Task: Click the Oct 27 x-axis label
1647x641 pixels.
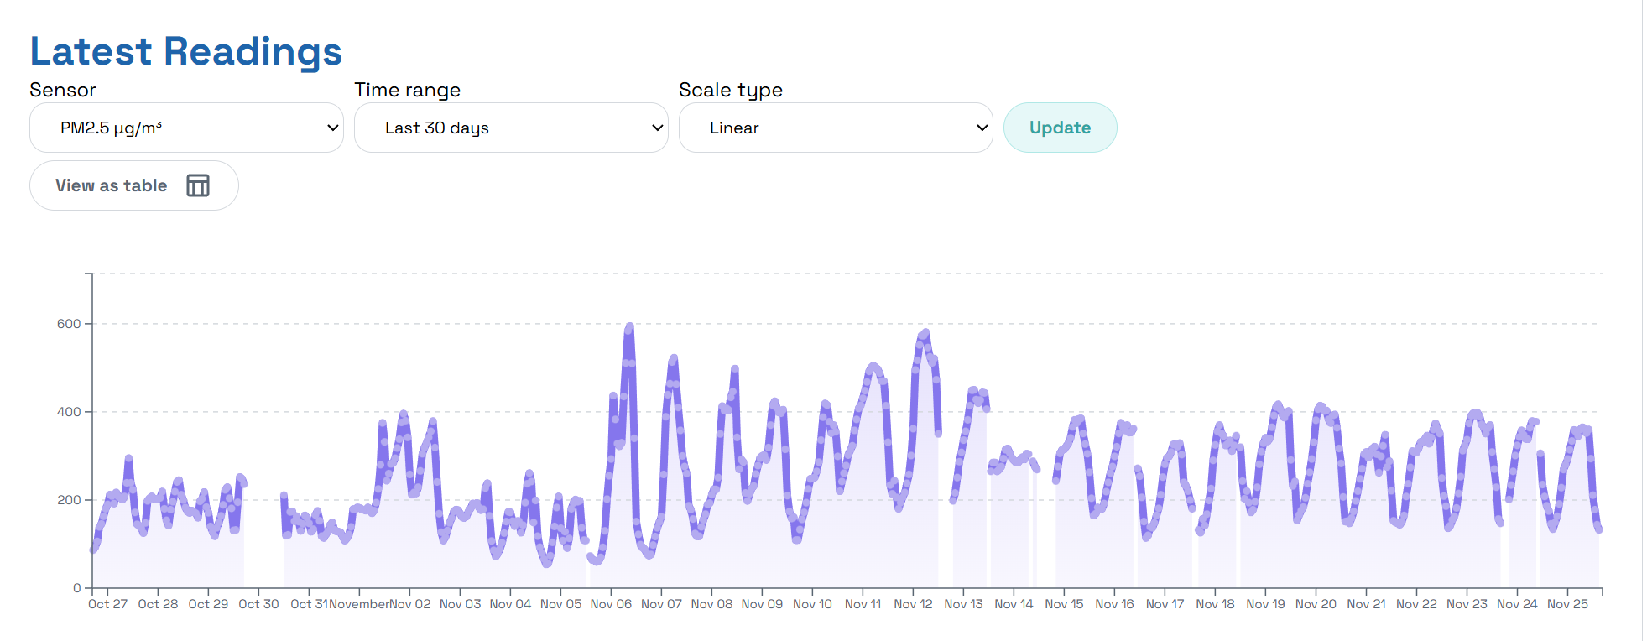Action: [107, 604]
